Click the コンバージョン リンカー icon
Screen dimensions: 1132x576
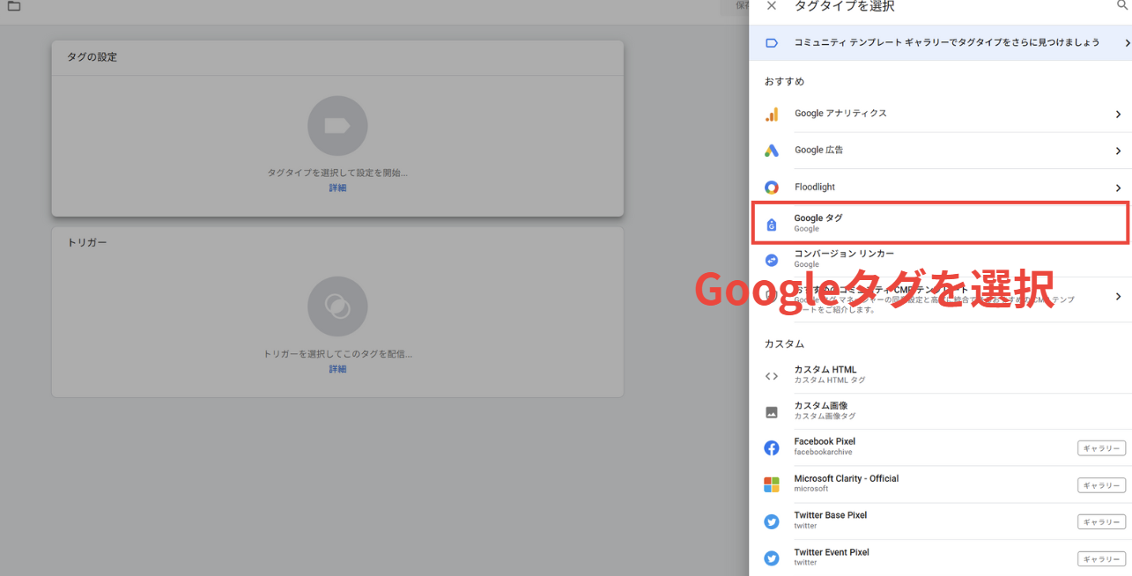tap(772, 260)
